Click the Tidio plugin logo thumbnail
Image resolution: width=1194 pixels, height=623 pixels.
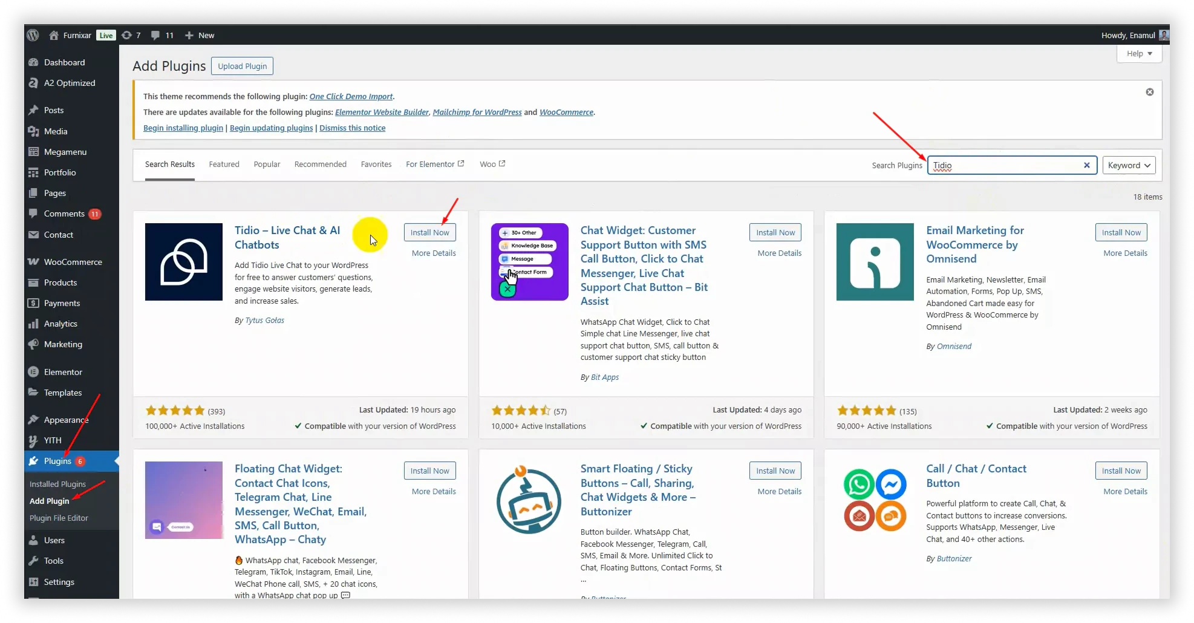tap(184, 262)
